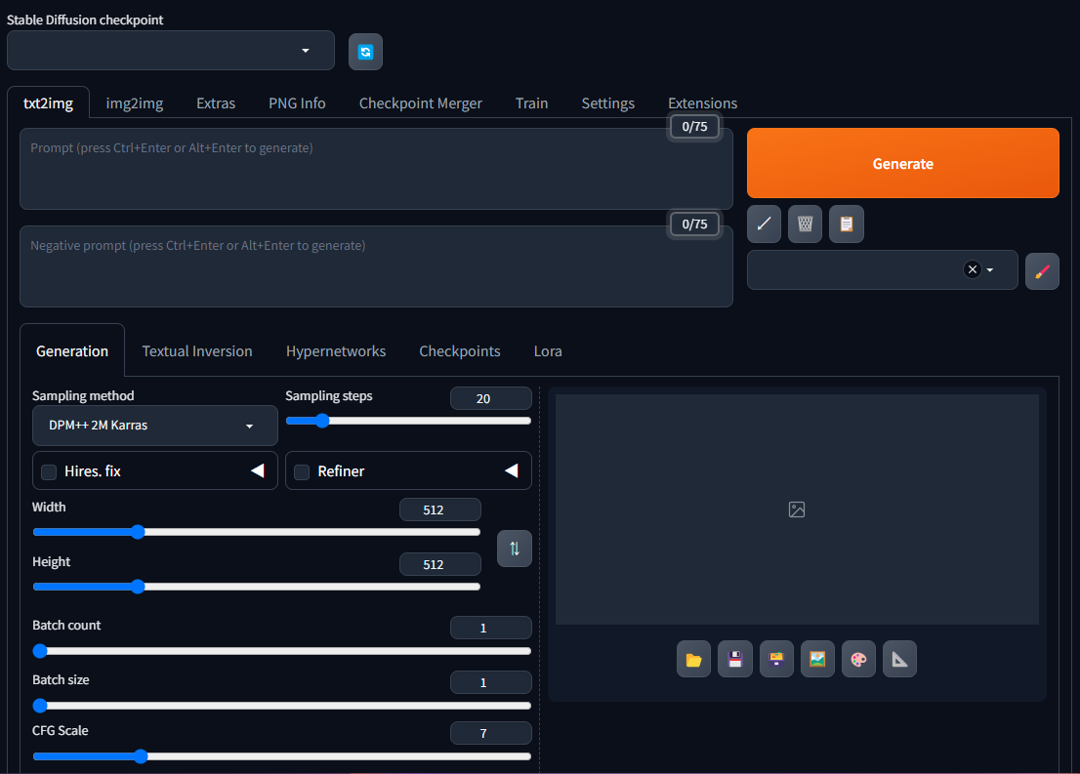Open the Checkpoint Merger page
The height and width of the screenshot is (774, 1080).
click(420, 102)
